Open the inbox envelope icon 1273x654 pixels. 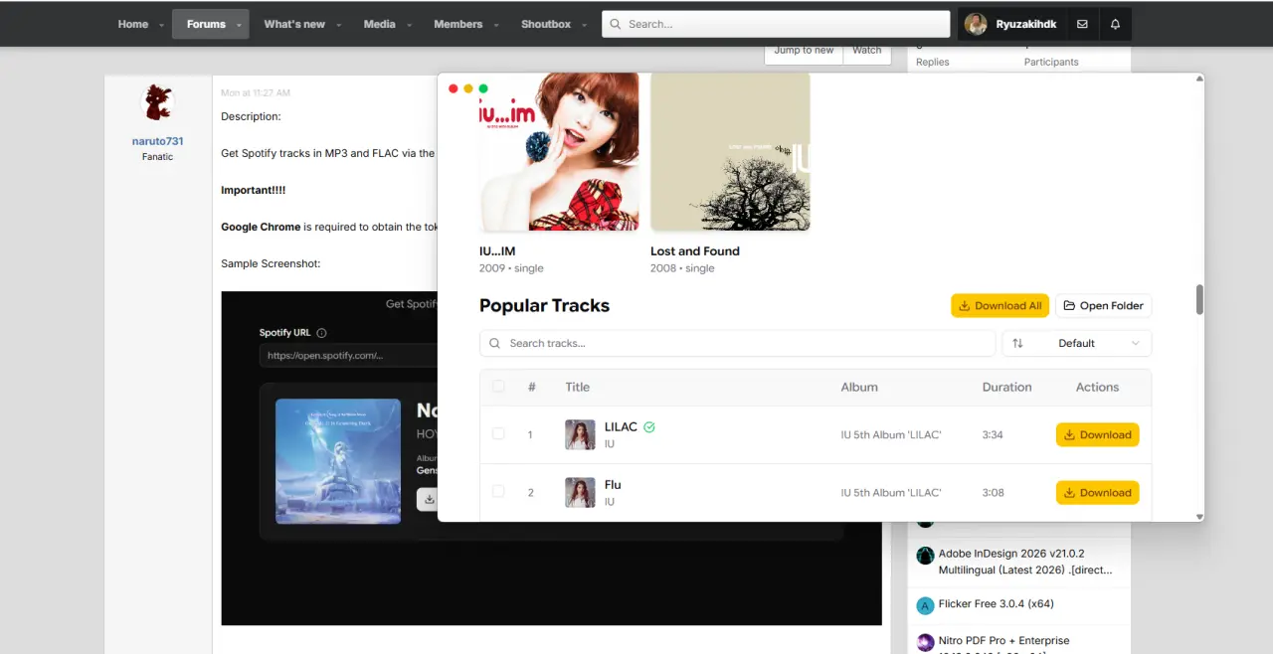(x=1082, y=24)
